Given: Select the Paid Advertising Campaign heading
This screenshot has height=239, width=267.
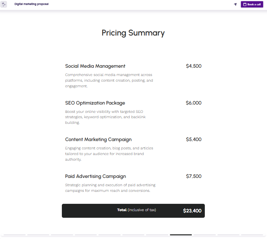Looking at the screenshot, I should point(95,176).
